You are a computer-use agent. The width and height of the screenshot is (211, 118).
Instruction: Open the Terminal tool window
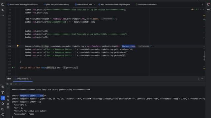(3, 109)
